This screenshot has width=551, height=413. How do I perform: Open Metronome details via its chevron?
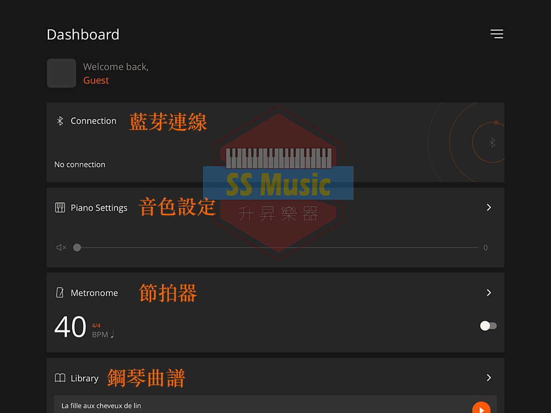pyautogui.click(x=489, y=293)
